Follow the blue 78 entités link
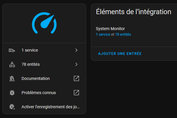 (x=123, y=35)
